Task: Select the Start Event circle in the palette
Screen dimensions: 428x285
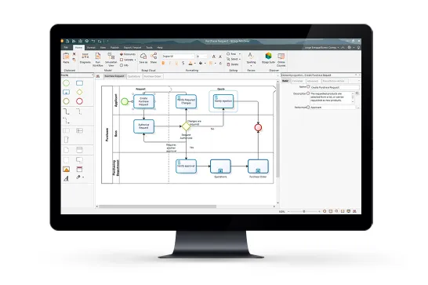Action: click(66, 83)
